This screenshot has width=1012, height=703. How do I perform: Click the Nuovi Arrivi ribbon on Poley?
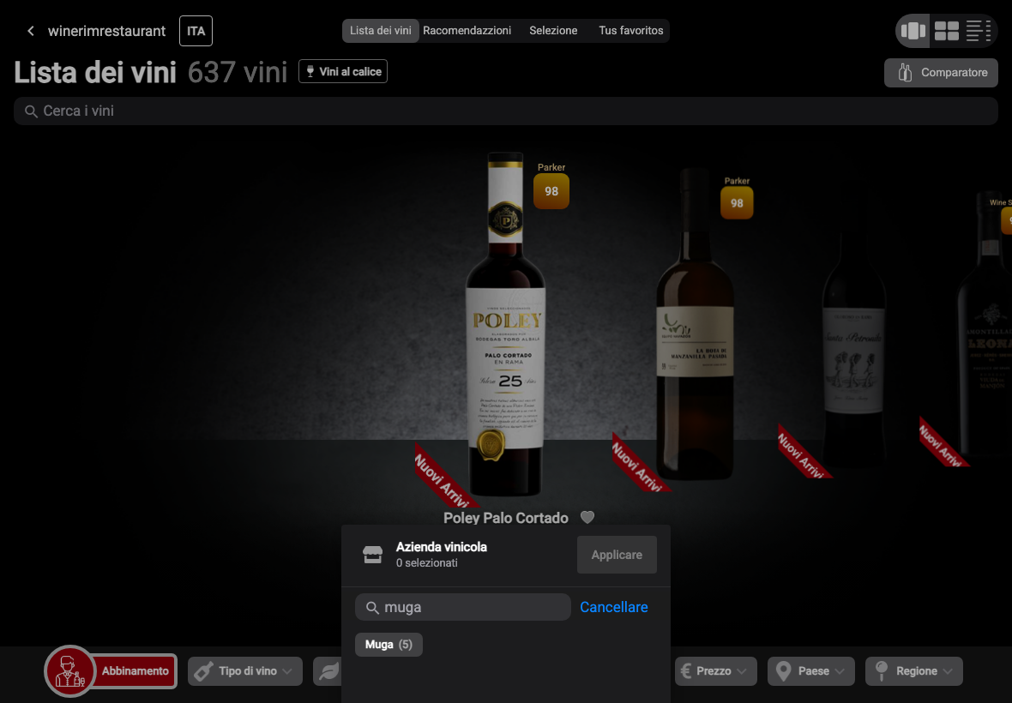[x=444, y=478]
